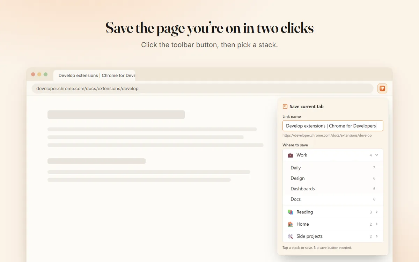Image resolution: width=419 pixels, height=262 pixels.
Task: Select the Develop extensions browser tab
Action: pos(94,75)
